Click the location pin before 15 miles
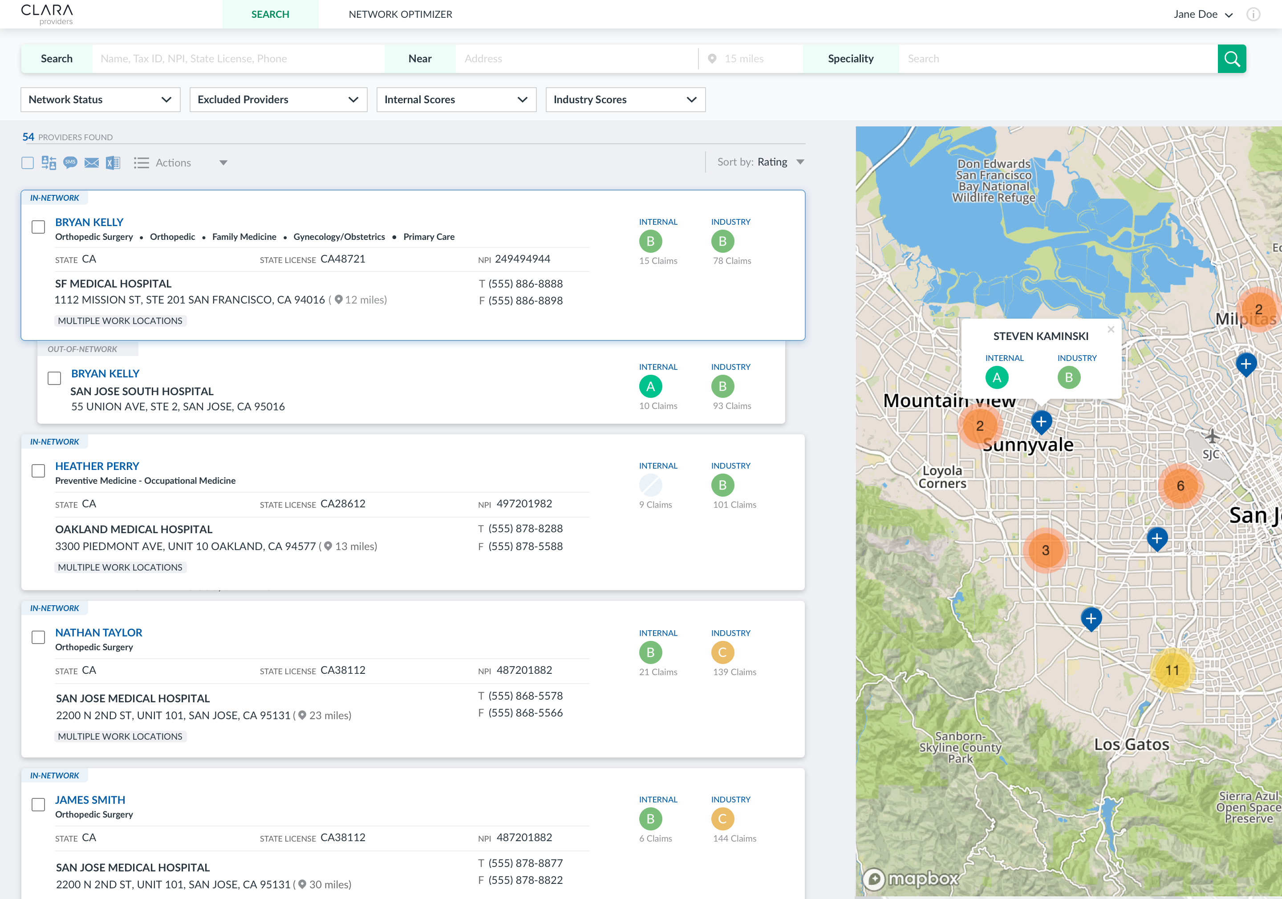 [712, 59]
